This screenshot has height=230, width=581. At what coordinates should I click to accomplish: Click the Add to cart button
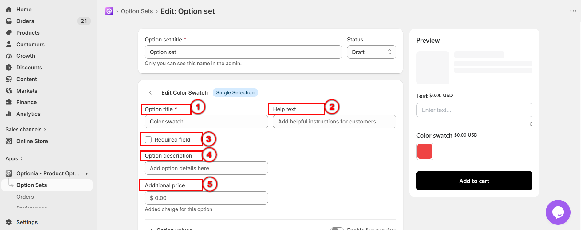pyautogui.click(x=474, y=181)
